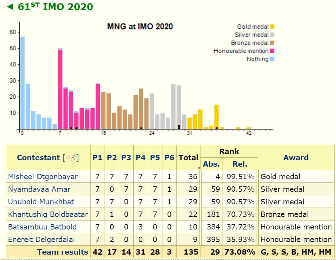Select contestant Unubold Munkhbat
This screenshot has height=260, width=336.
point(41,202)
